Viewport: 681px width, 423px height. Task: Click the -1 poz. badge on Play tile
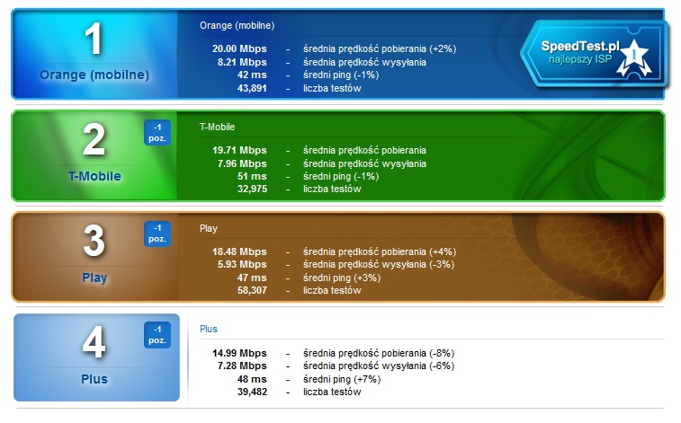(157, 234)
